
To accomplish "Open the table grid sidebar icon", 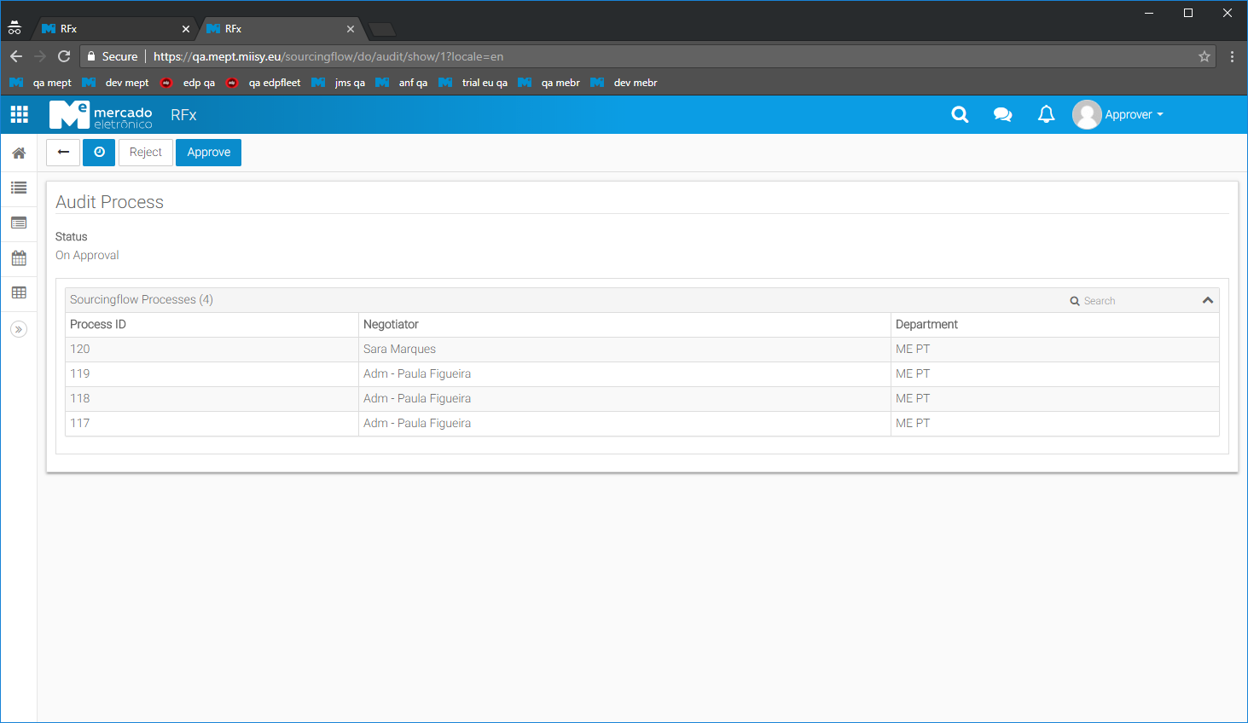I will (19, 292).
